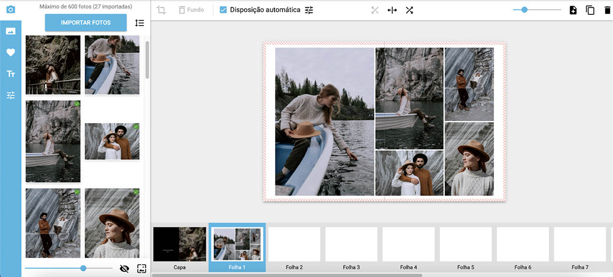
Task: Click the auto-fill photos frame icon
Action: pyautogui.click(x=141, y=268)
